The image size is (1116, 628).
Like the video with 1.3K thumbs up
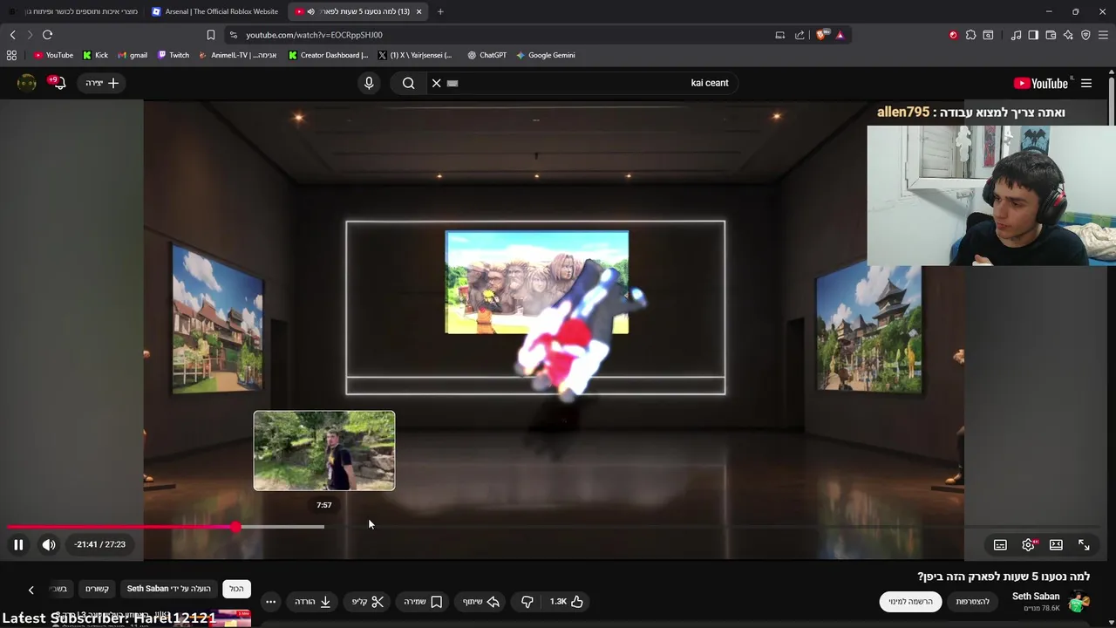click(x=567, y=601)
